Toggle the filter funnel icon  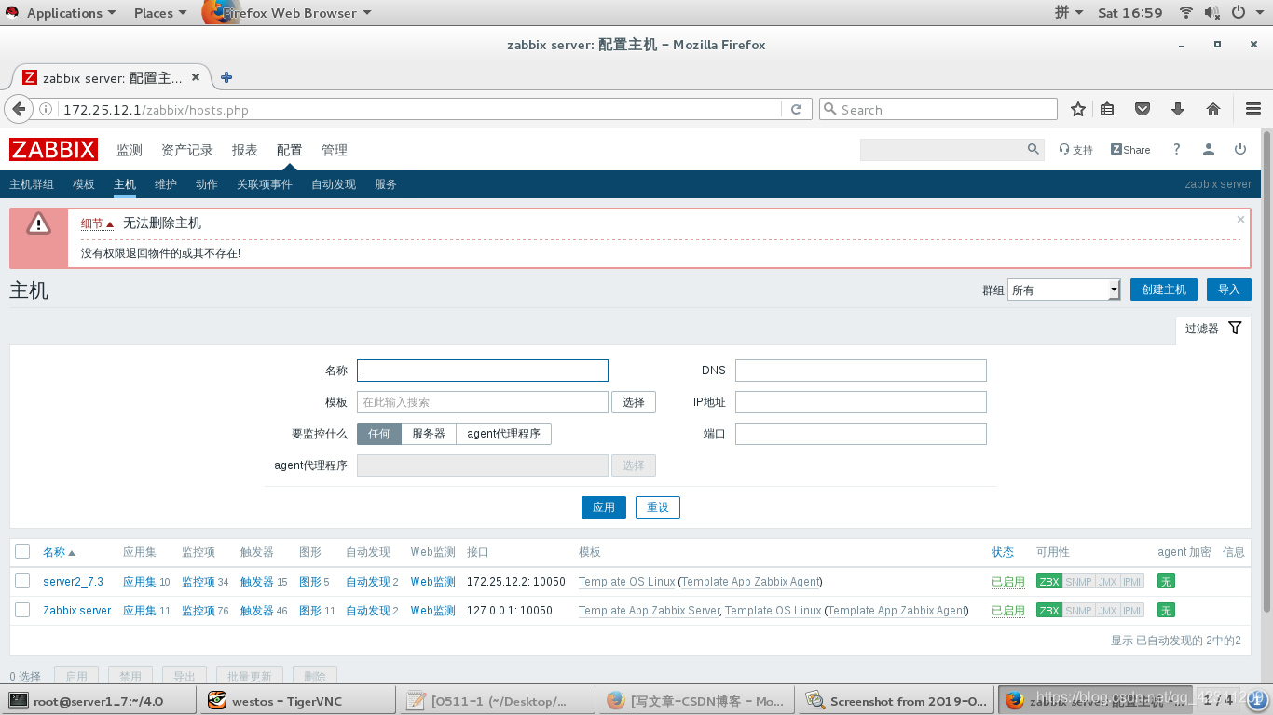1235,328
